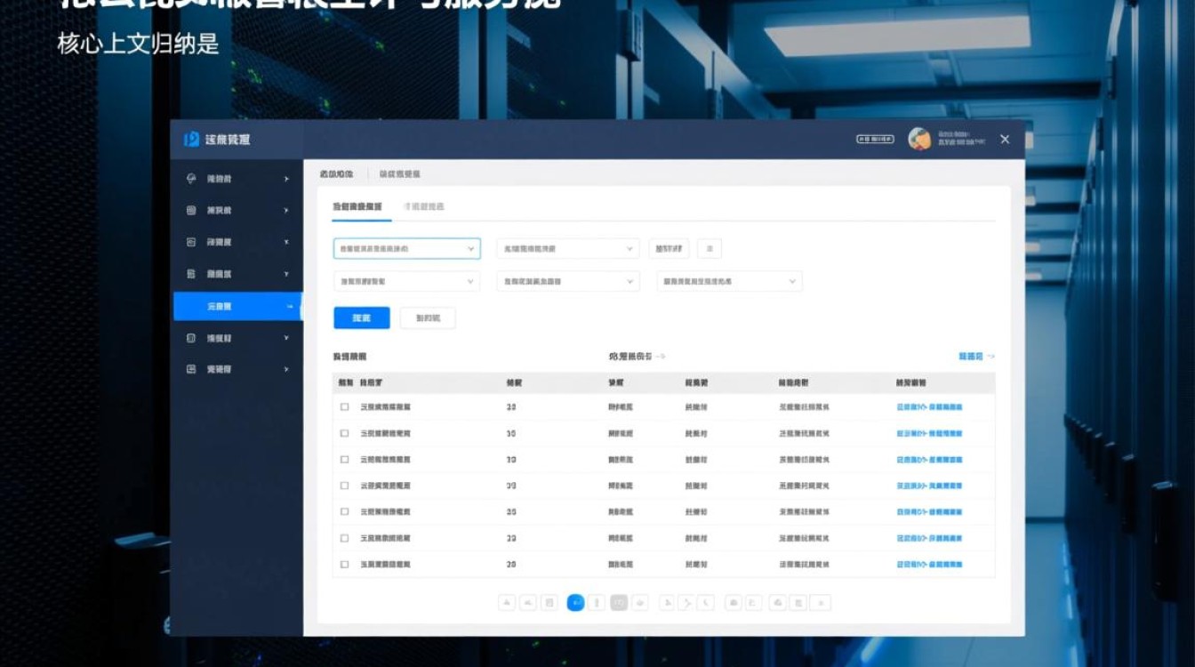Click small square icon button right of filters
The height and width of the screenshot is (667, 1195).
coord(709,249)
